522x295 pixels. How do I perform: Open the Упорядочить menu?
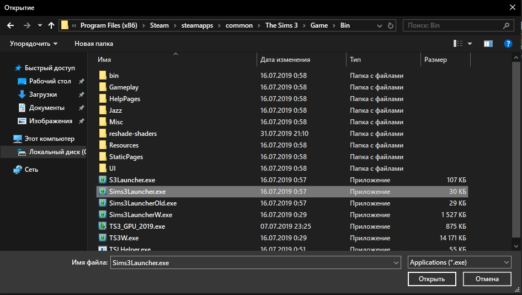tap(34, 44)
